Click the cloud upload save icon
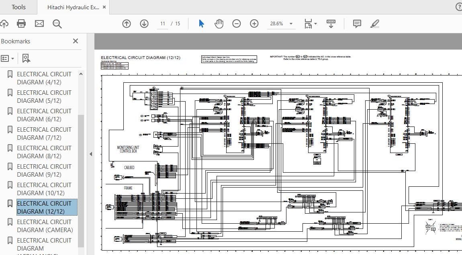Viewport: 462px width, 255px height. (x=4, y=24)
